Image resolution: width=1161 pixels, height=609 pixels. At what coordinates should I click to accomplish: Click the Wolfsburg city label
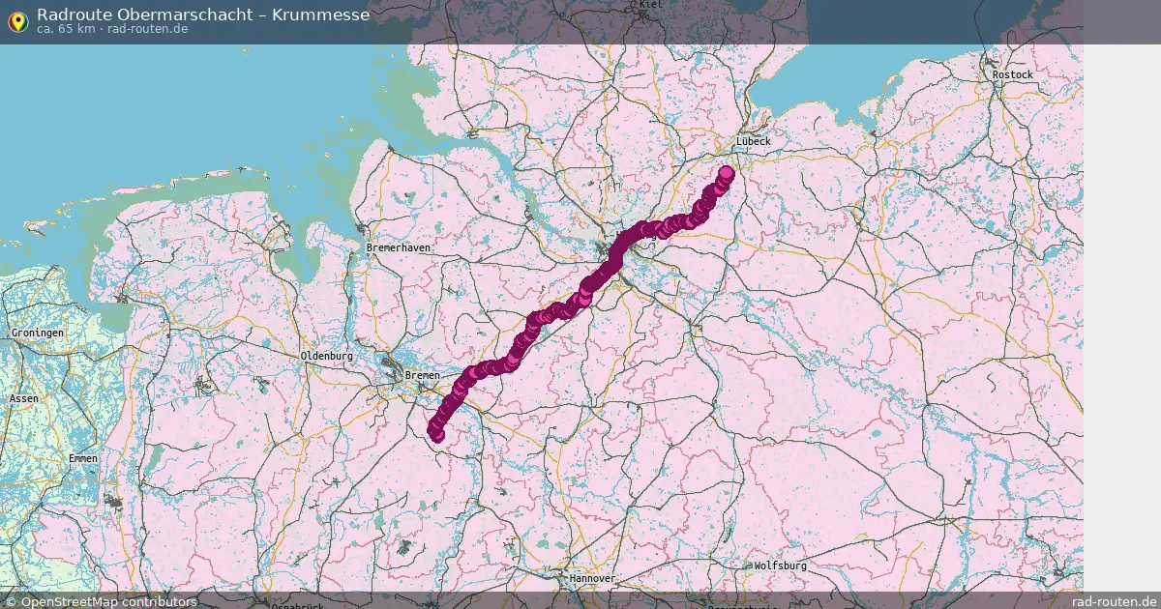tap(781, 565)
